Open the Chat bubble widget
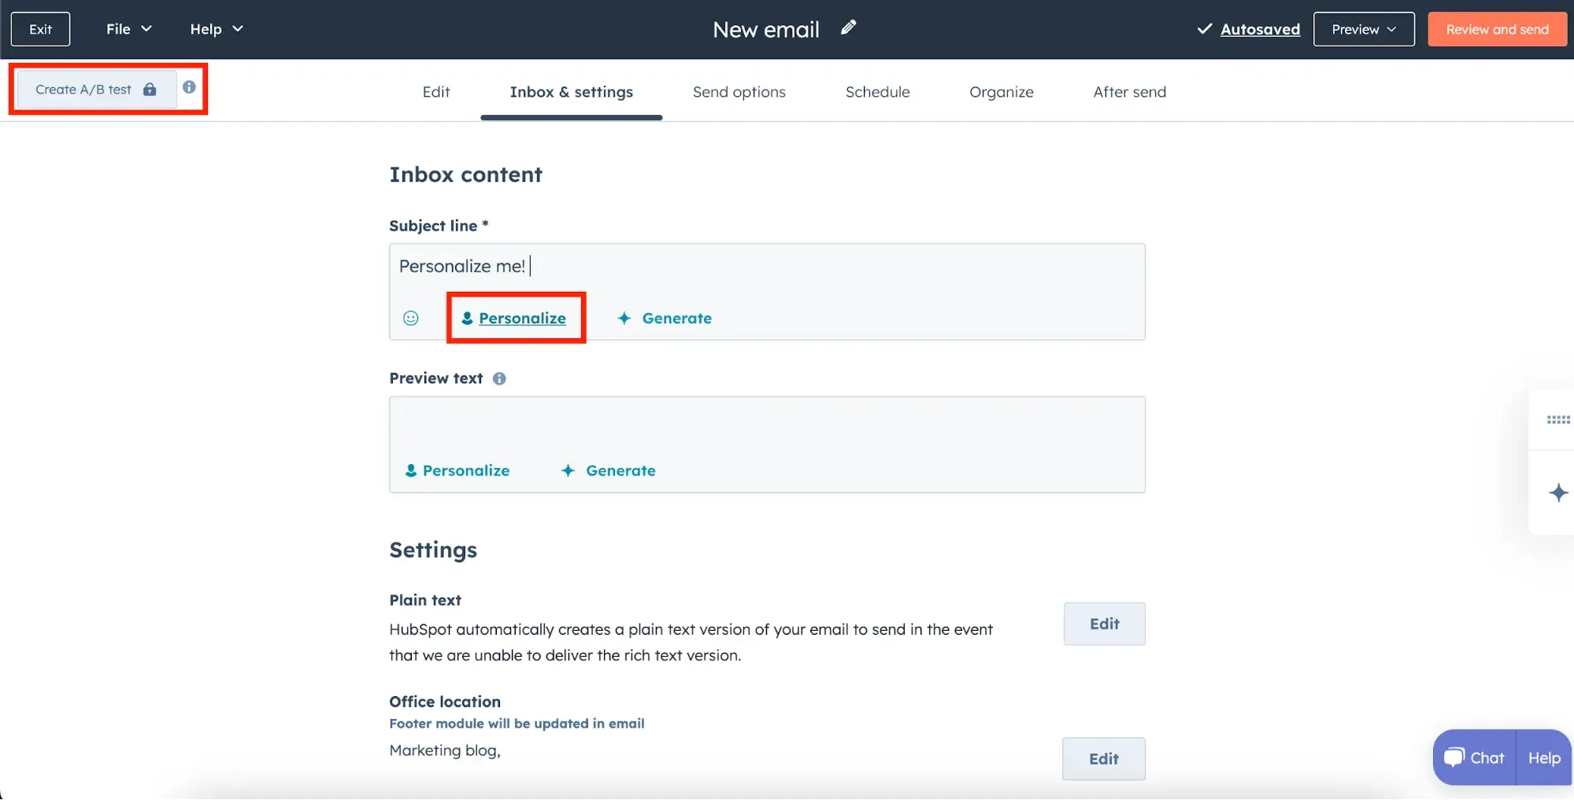The width and height of the screenshot is (1574, 800). 1474,758
